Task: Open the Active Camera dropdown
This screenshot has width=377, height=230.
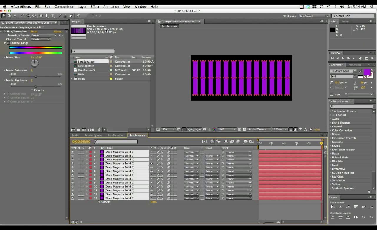Action: click(x=259, y=129)
